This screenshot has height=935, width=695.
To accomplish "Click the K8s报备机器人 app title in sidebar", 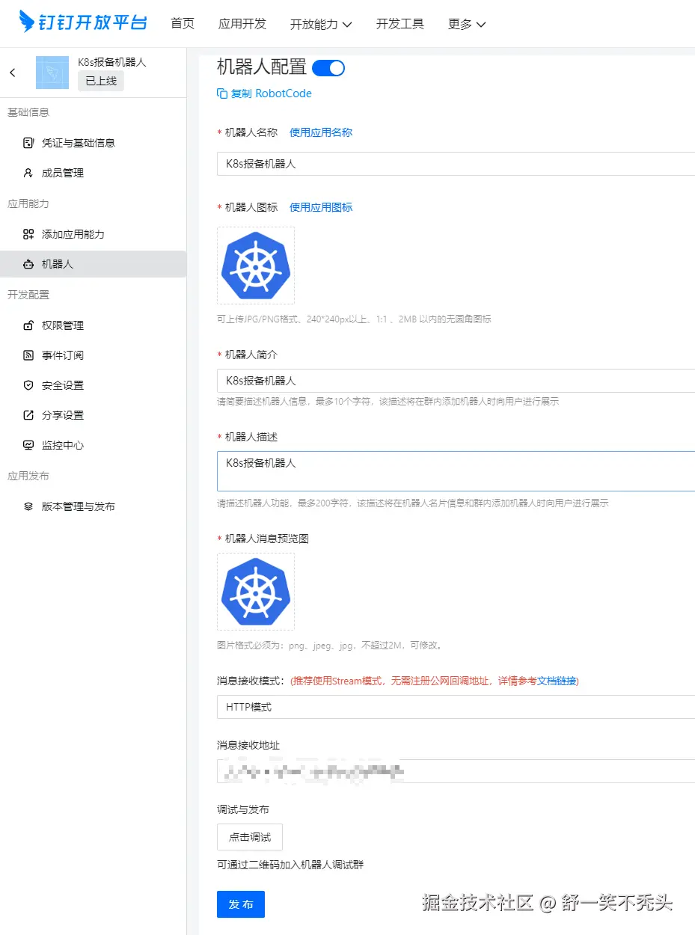I will pos(112,62).
